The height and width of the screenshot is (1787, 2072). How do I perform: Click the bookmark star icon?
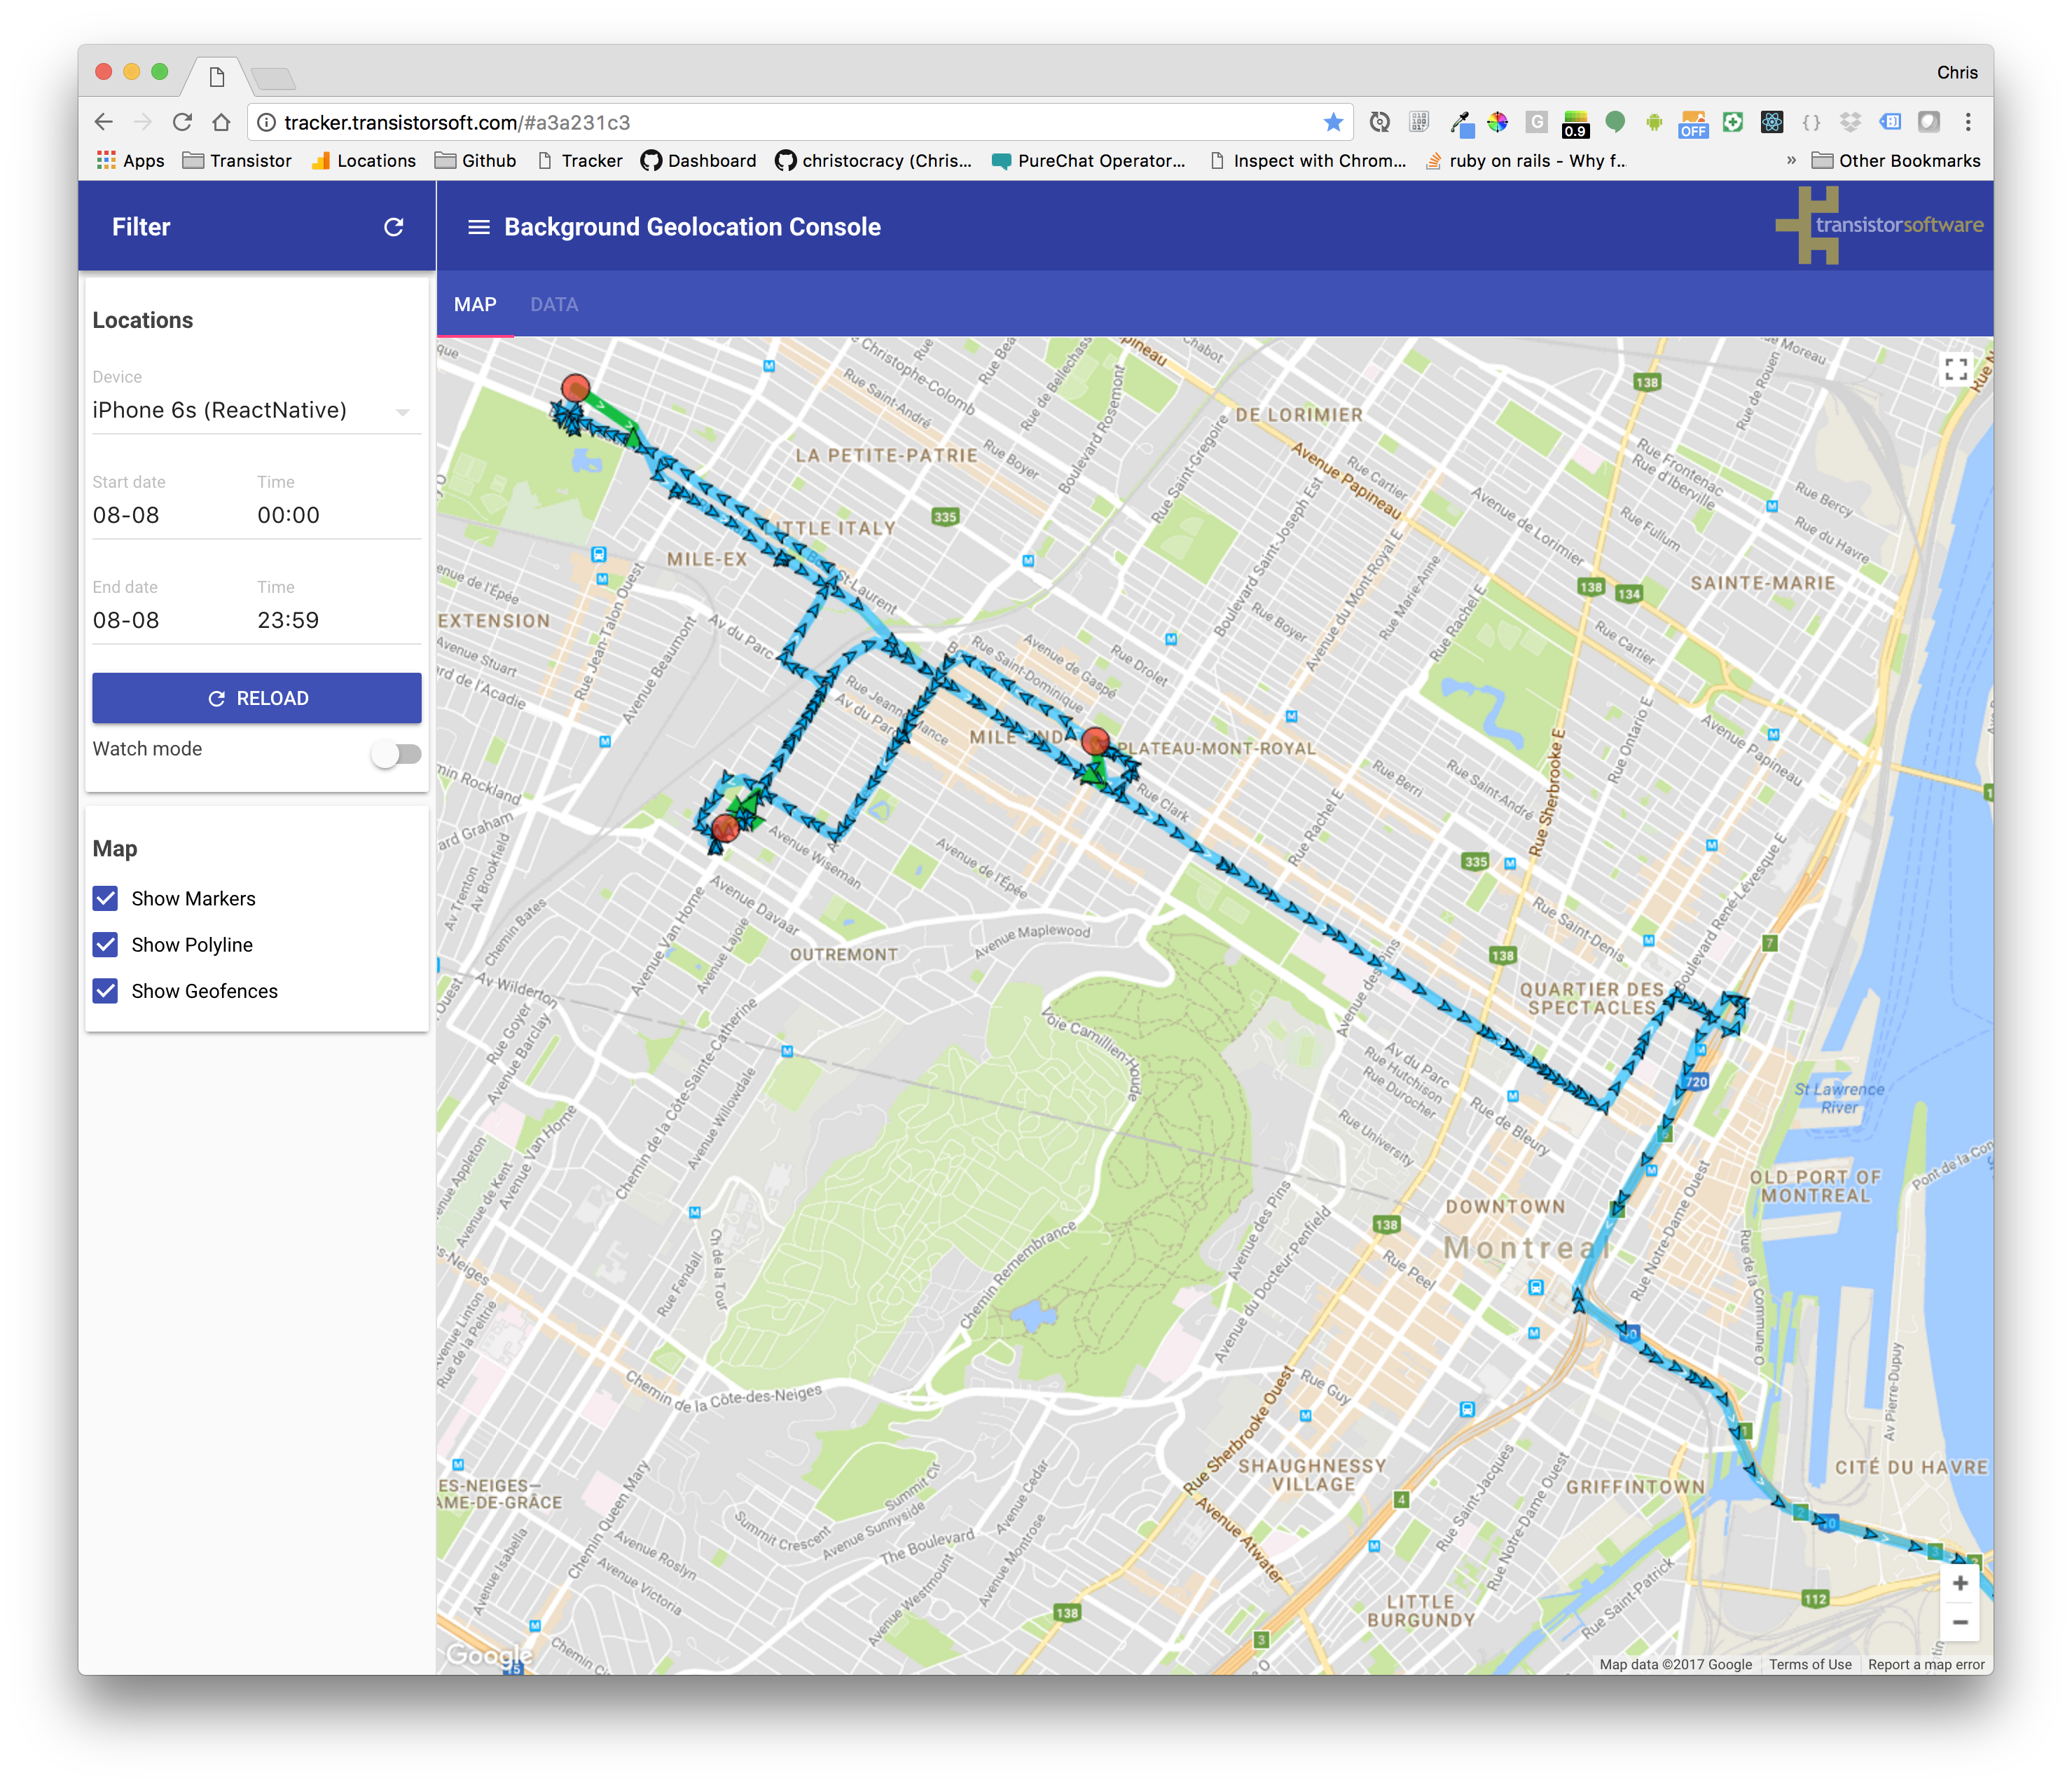[1332, 122]
